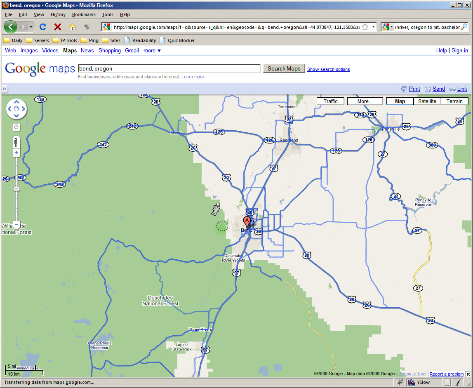Screen dimensions: 473x388
Task: Click the zoom slider track
Action: (x=16, y=206)
